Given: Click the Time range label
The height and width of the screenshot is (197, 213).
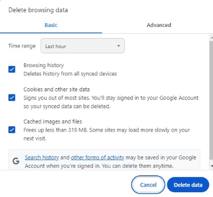Looking at the screenshot, I should point(22,46).
